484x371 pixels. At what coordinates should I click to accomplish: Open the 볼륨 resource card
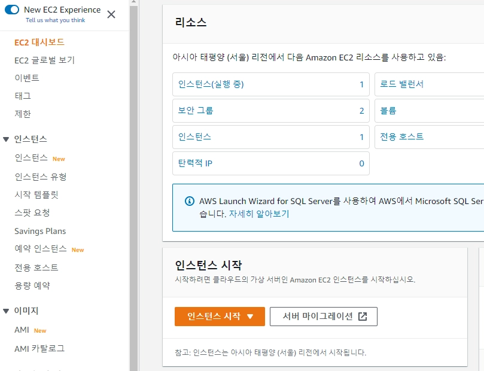pos(430,111)
